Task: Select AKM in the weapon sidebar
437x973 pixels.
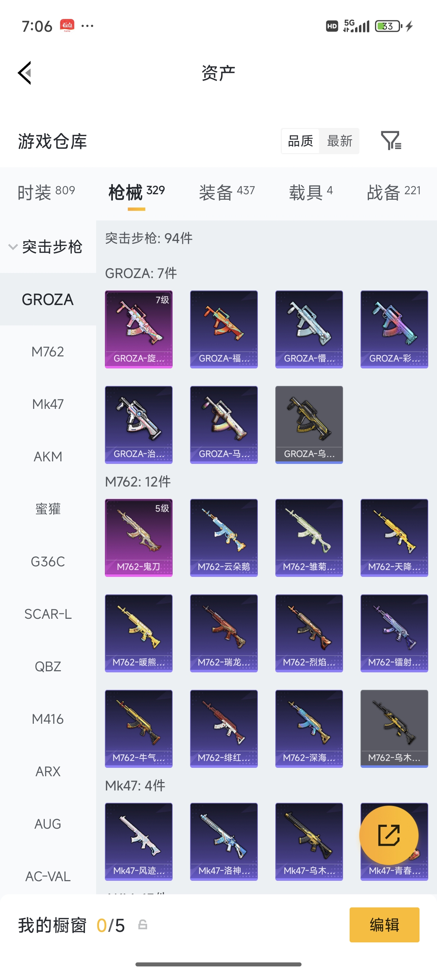Action: [x=48, y=457]
